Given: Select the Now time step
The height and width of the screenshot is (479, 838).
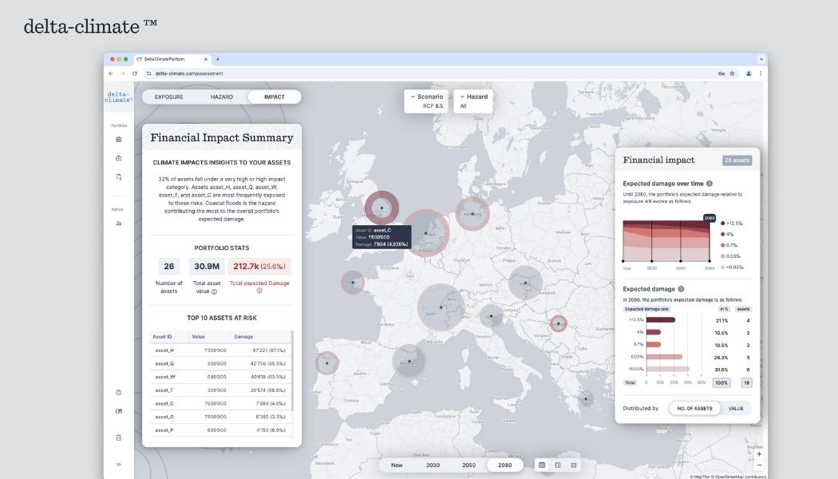Looking at the screenshot, I should (x=397, y=465).
